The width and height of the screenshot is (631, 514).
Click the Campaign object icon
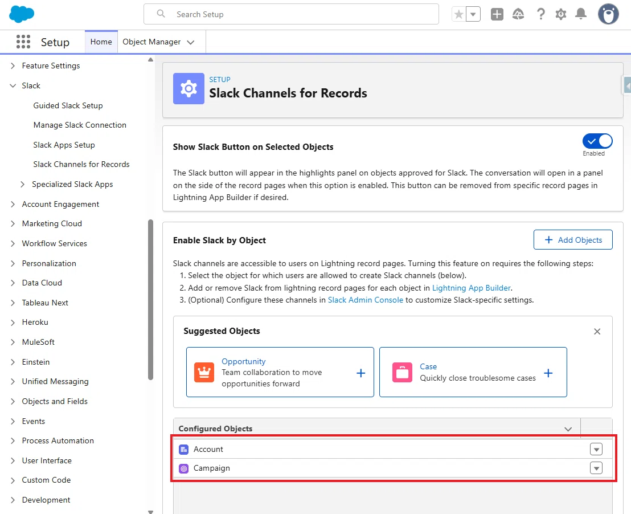(x=183, y=468)
